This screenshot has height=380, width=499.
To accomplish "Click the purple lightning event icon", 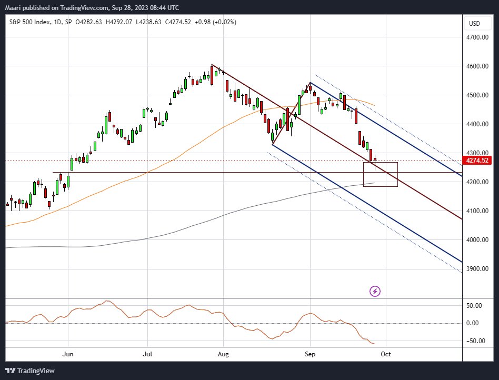I will 375,291.
